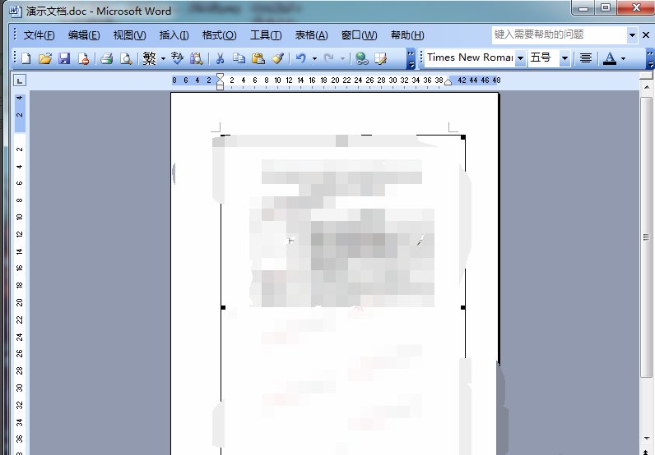Open the Research tool icon
Screen dimensions: 655x455
[x=197, y=58]
